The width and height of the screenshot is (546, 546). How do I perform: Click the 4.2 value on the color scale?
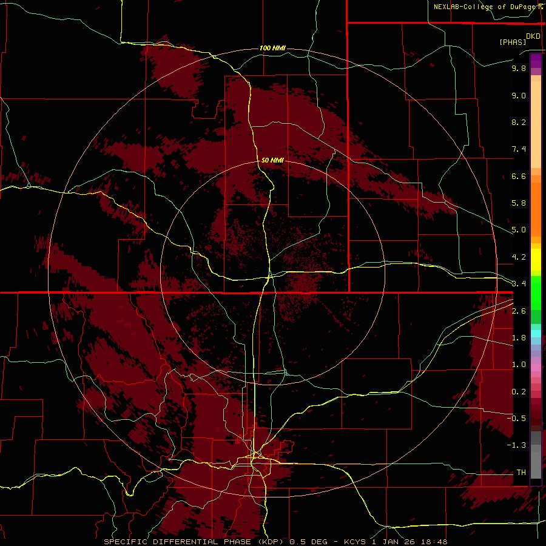click(x=519, y=257)
